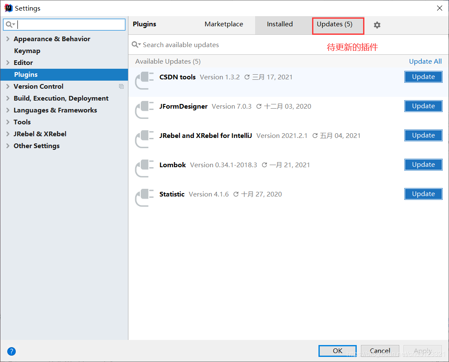Click Version 4.1.6 text
Screen dimensions: 449x362
tap(208, 194)
